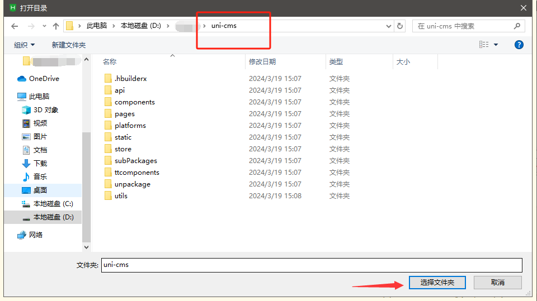This screenshot has height=301, width=537.
Task: Click 新建文件夹 in the toolbar
Action: click(68, 45)
